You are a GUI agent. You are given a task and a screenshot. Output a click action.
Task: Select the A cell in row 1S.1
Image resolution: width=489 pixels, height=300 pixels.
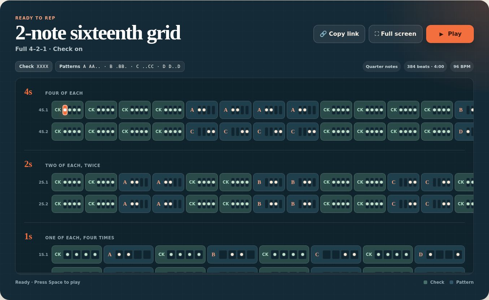129,254
